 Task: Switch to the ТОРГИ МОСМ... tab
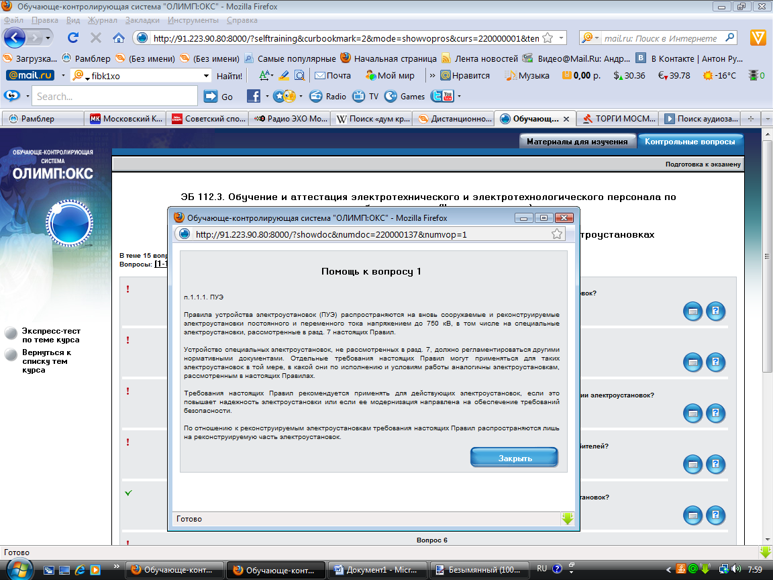[619, 118]
